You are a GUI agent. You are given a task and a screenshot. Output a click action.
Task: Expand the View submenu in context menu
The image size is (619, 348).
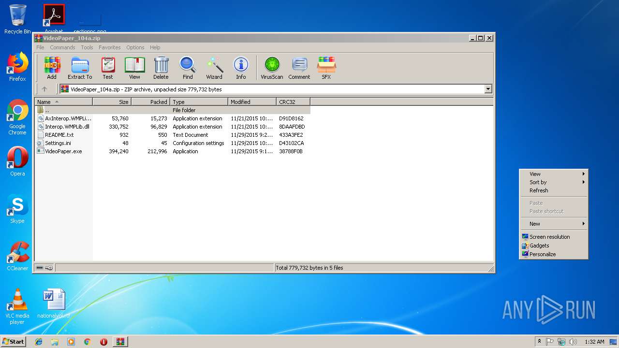[554, 174]
